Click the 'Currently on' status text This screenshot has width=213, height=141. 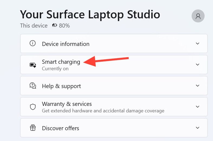point(55,69)
